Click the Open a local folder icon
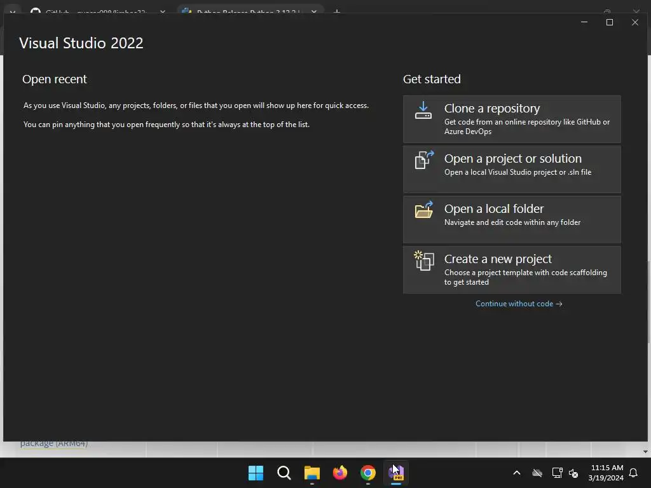 click(424, 210)
